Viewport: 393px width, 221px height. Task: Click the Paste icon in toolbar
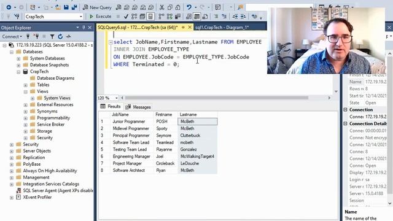tap(177, 7)
